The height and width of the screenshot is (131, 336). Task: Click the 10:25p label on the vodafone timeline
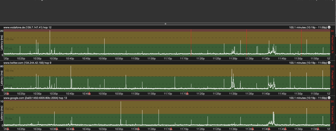(21, 58)
